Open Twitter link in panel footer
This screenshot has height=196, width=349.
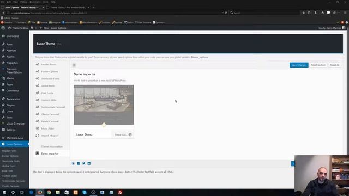coord(83,163)
